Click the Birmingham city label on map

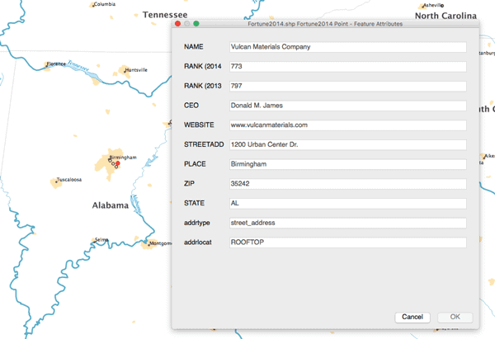tap(123, 158)
